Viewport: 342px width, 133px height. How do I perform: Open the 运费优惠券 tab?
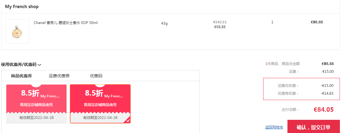coord(59,76)
